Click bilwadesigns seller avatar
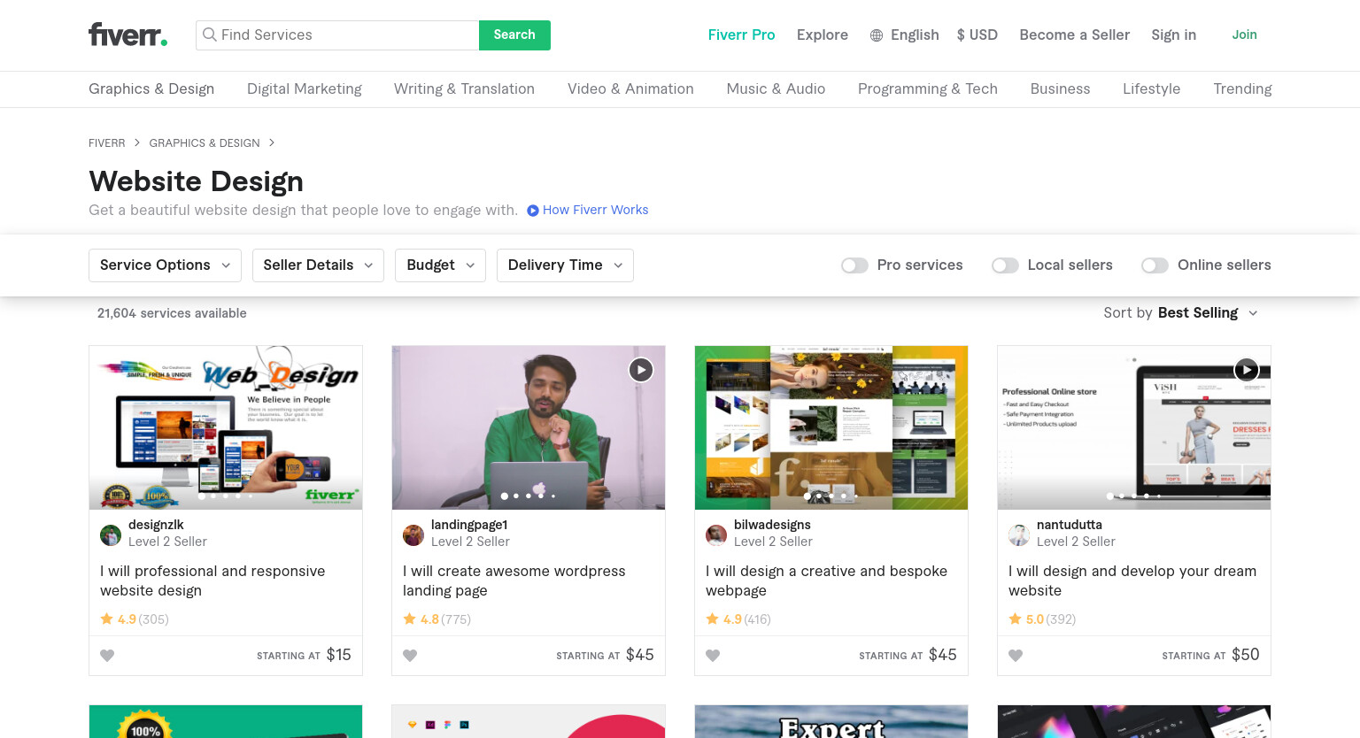Image resolution: width=1360 pixels, height=738 pixels. click(x=716, y=534)
